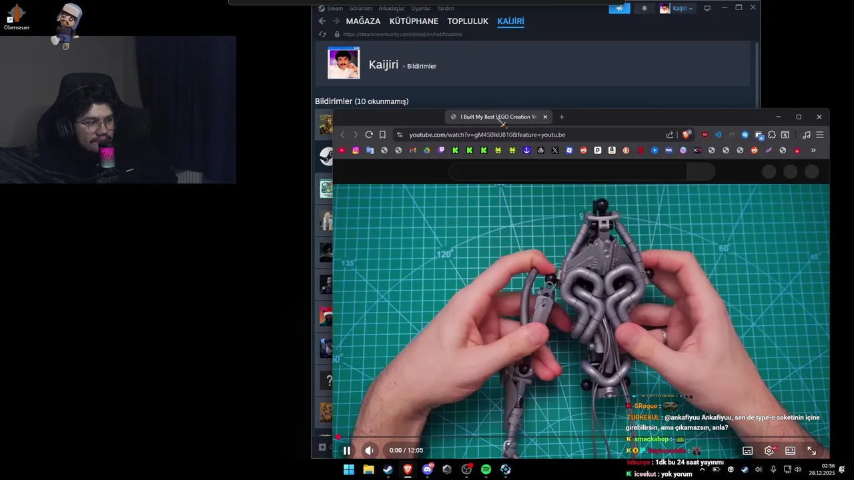Share this page from address bar
Screen dimensions: 854x480
pyautogui.click(x=670, y=135)
